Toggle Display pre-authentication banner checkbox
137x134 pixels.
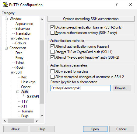coord(52,27)
